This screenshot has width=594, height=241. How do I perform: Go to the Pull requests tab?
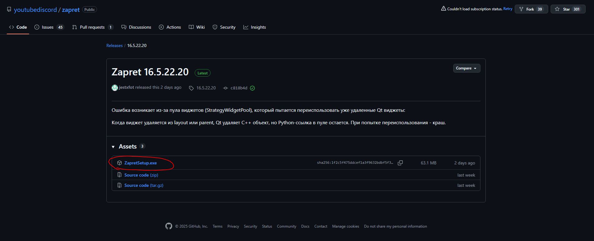(93, 27)
